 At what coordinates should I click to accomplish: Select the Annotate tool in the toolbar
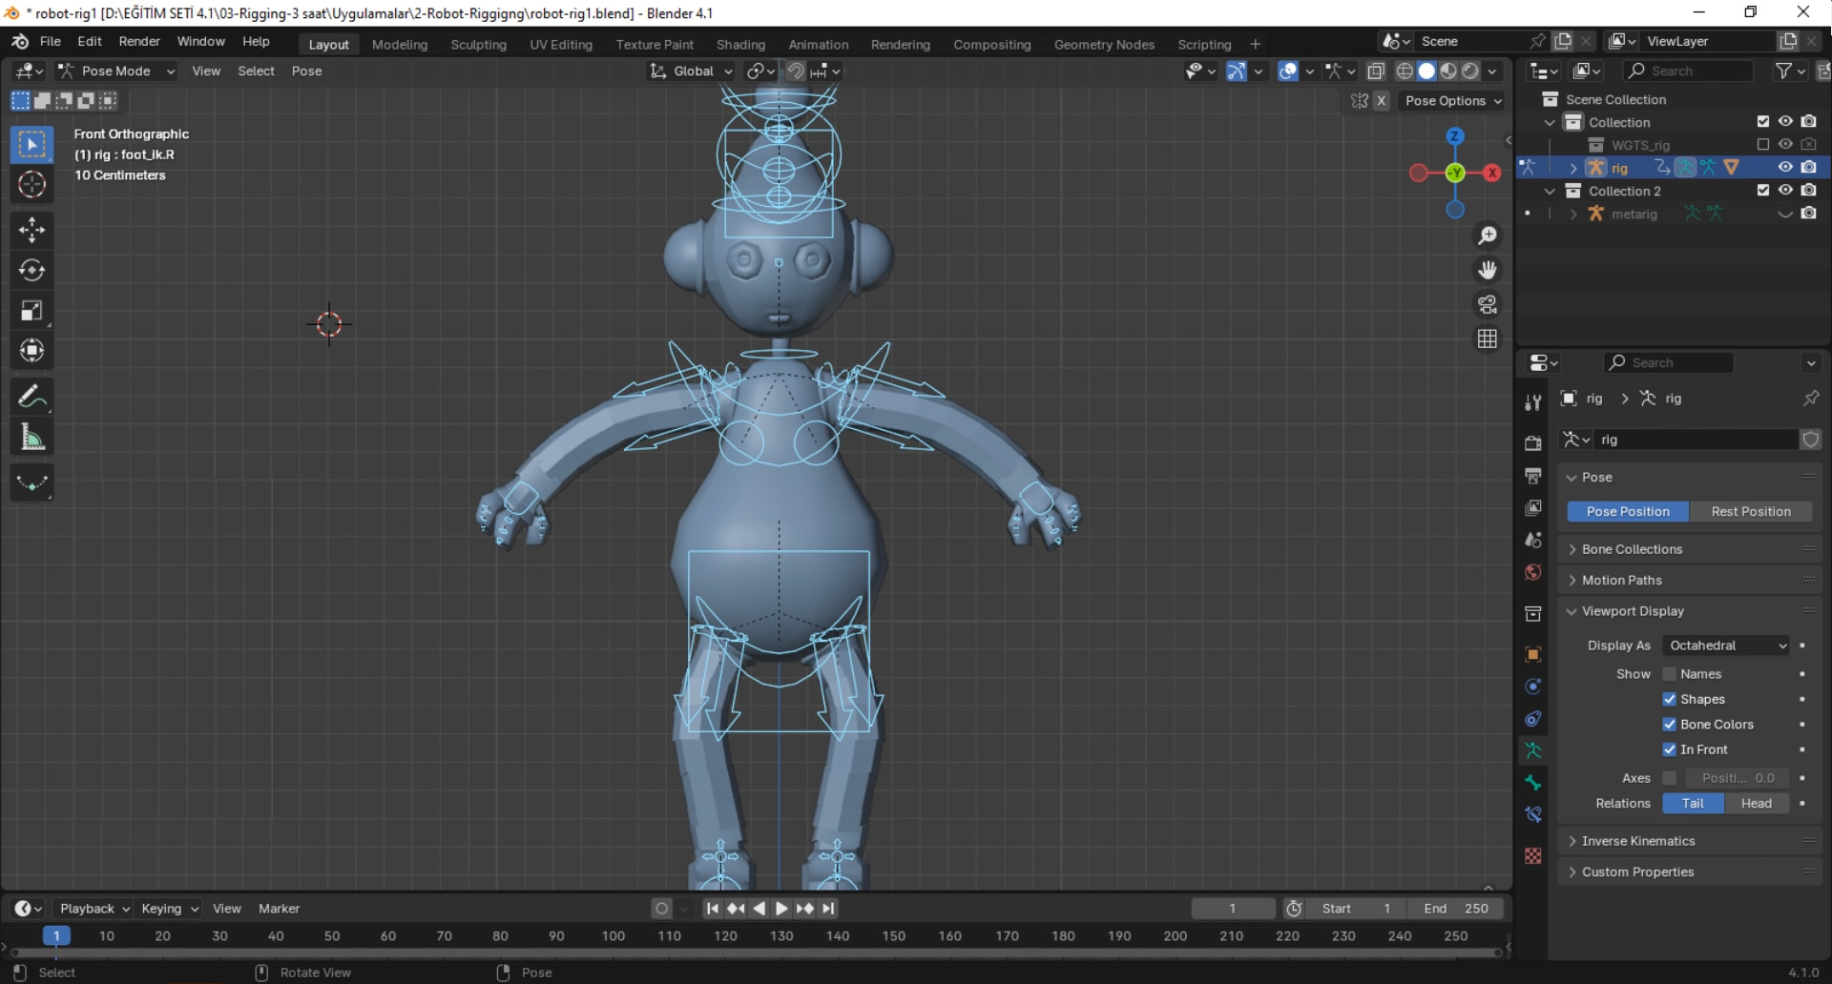tap(31, 396)
